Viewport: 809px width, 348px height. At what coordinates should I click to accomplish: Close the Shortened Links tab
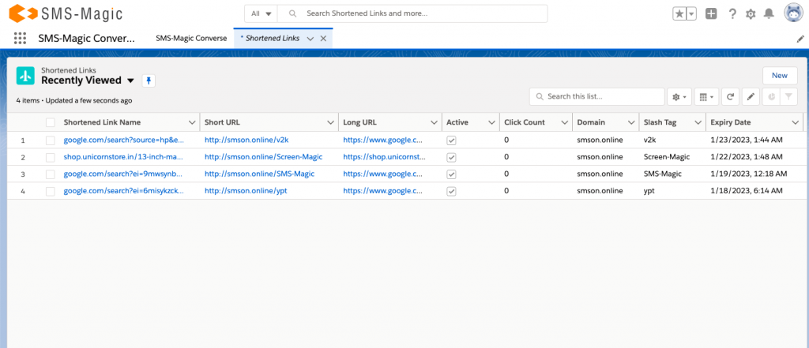pyautogui.click(x=323, y=39)
